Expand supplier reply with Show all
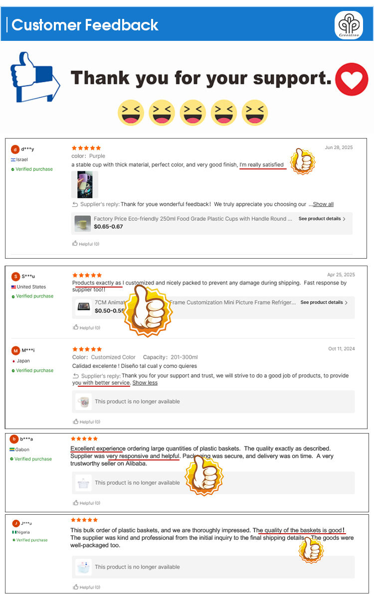The width and height of the screenshot is (374, 599). pos(323,204)
